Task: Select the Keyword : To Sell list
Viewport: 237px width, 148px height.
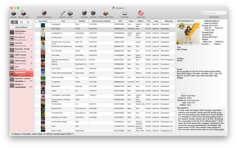Action: 21,50
